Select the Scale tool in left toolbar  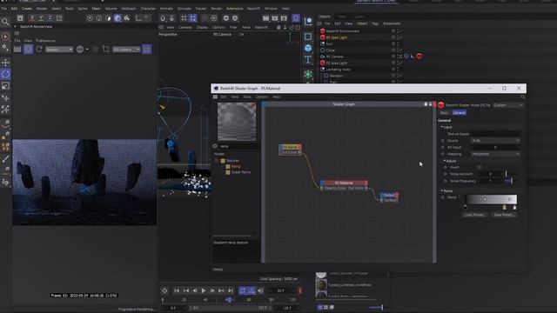(x=6, y=85)
